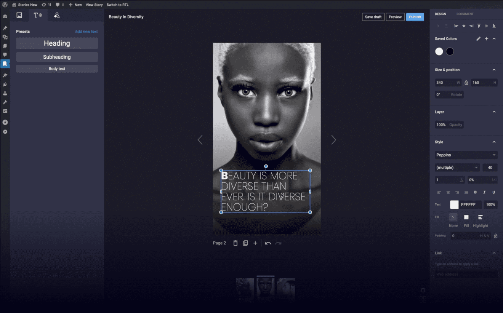503x313 pixels.
Task: Toggle underline text formatting
Action: pyautogui.click(x=494, y=192)
